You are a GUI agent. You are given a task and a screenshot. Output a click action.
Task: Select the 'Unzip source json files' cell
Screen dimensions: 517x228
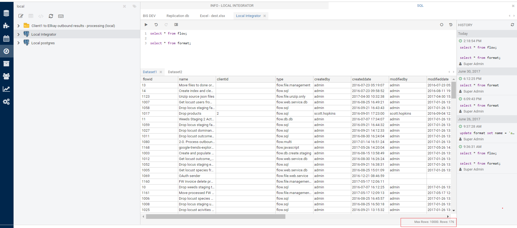197,97
